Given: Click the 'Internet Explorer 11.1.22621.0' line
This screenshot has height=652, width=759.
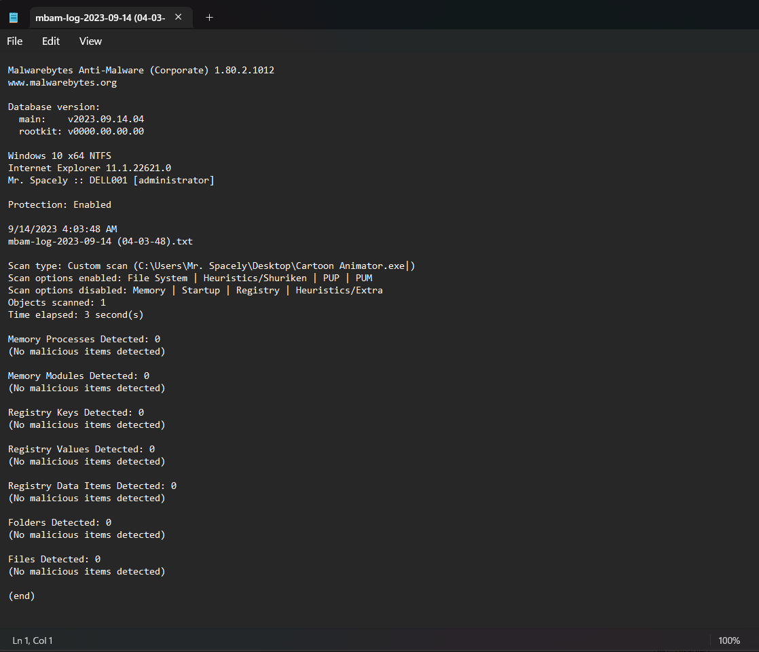Looking at the screenshot, I should point(90,168).
